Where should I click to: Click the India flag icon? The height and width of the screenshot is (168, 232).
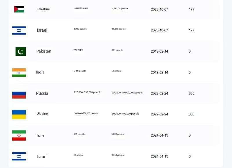pyautogui.click(x=19, y=72)
